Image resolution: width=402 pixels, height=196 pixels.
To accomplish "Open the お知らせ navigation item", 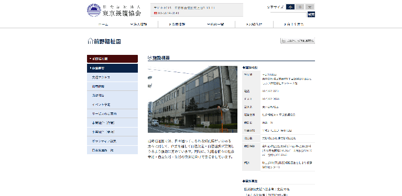I will point(254,24).
